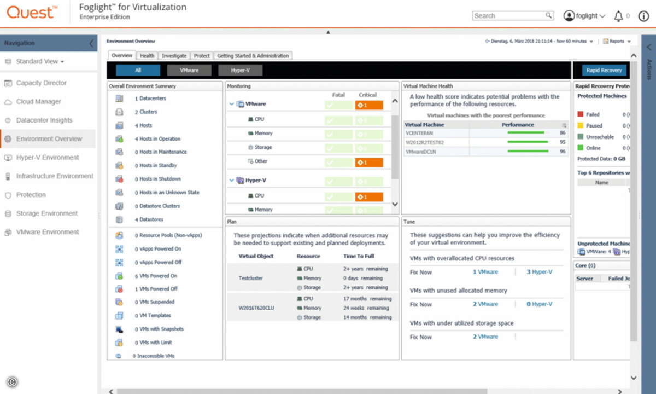
Task: Open 0 Hyper-V unused memory link
Action: point(539,304)
